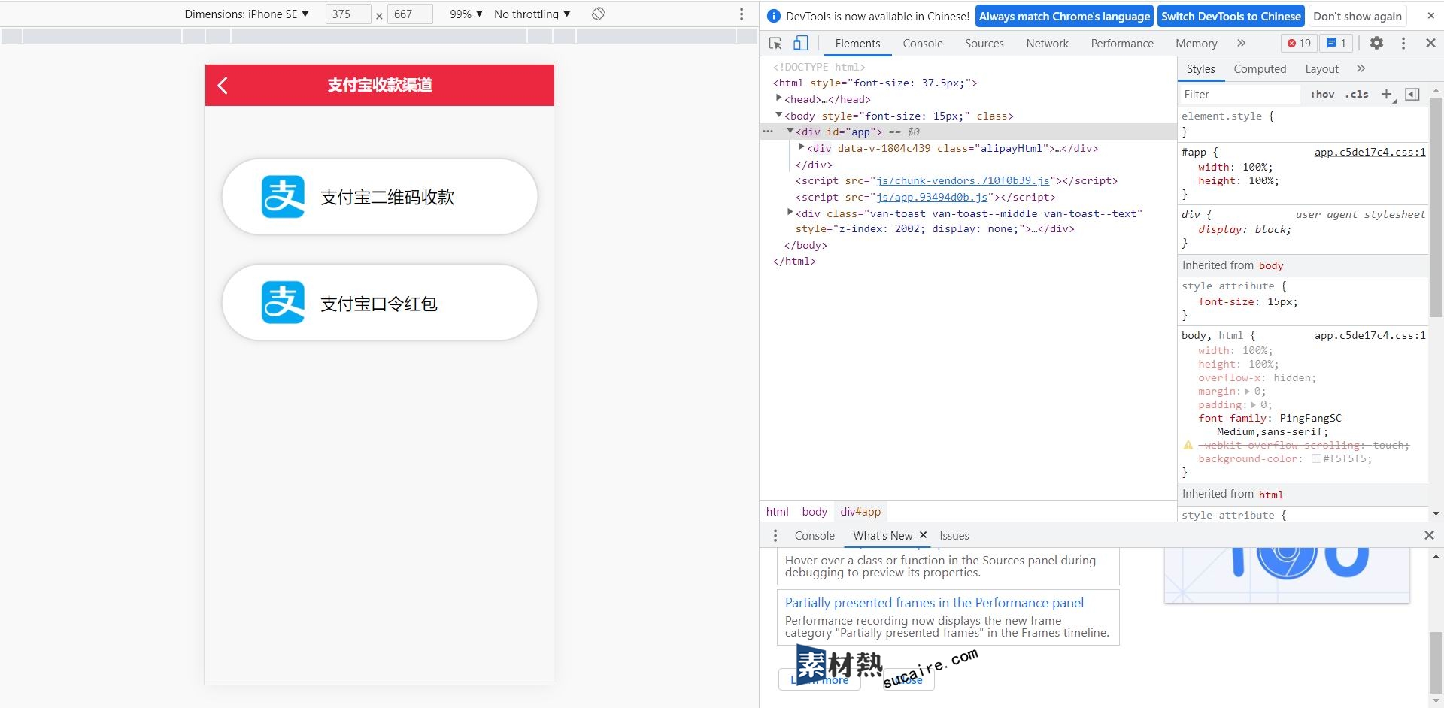The height and width of the screenshot is (708, 1444).
Task: Click the styles Filter input
Action: coord(1239,95)
